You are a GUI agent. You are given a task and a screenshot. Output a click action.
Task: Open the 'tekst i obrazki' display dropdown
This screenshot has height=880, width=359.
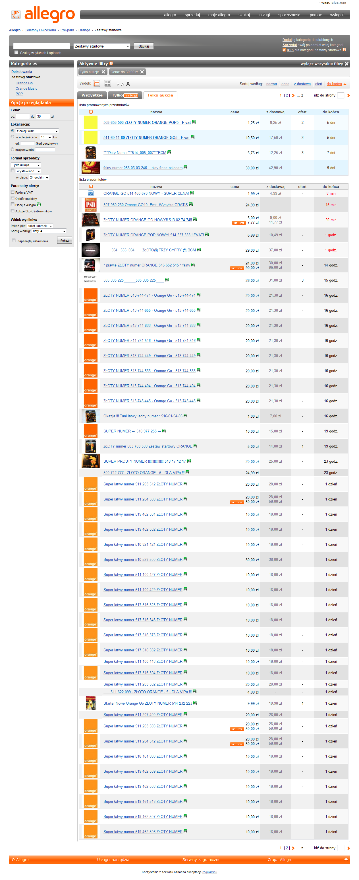(40, 226)
